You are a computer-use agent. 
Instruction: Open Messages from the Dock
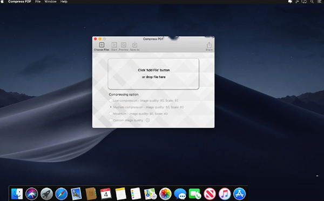[x=180, y=194]
